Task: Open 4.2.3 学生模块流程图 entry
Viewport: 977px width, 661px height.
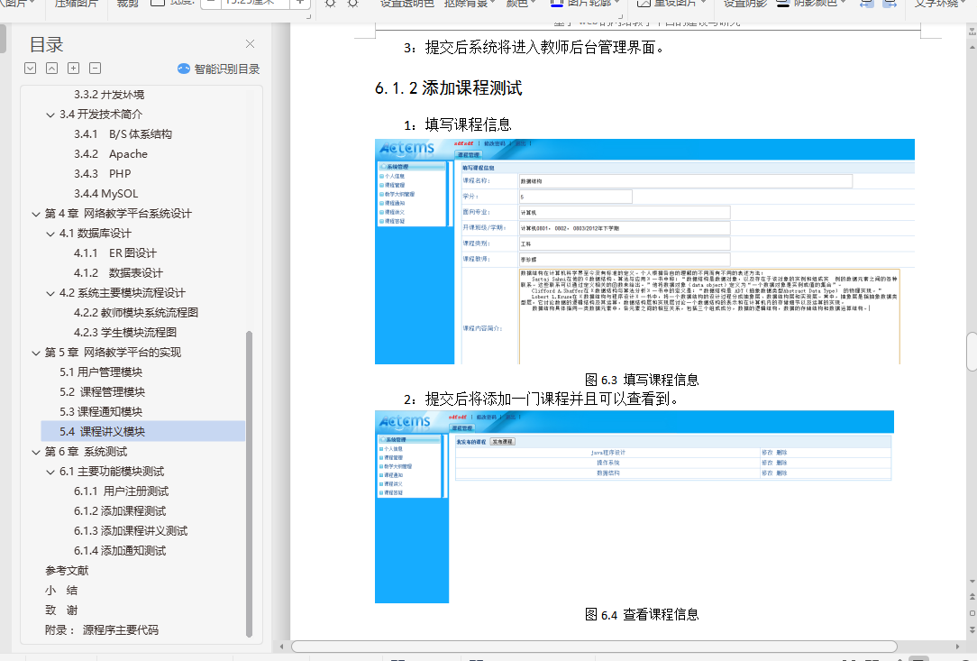Action: pos(124,333)
